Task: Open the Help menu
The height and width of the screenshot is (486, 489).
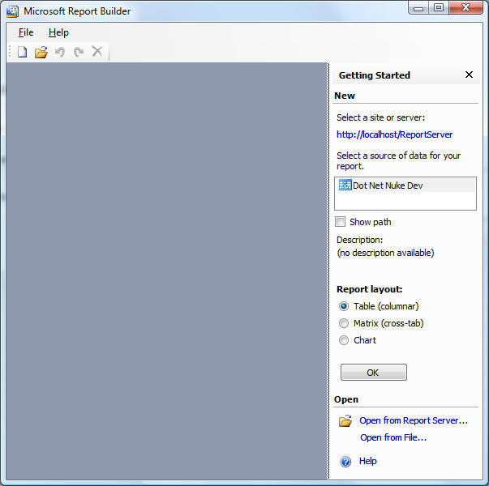Action: 58,32
